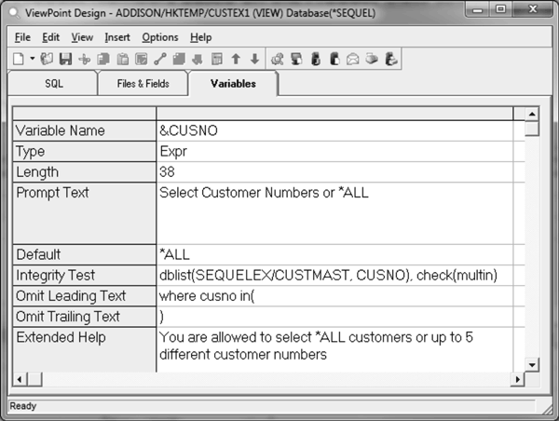559x421 pixels.
Task: Open the Insert menu
Action: pos(117,37)
